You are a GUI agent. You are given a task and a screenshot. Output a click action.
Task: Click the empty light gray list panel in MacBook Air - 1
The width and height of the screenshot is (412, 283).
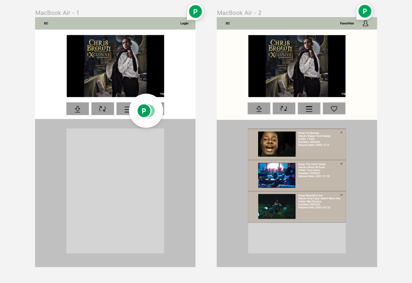click(115, 191)
